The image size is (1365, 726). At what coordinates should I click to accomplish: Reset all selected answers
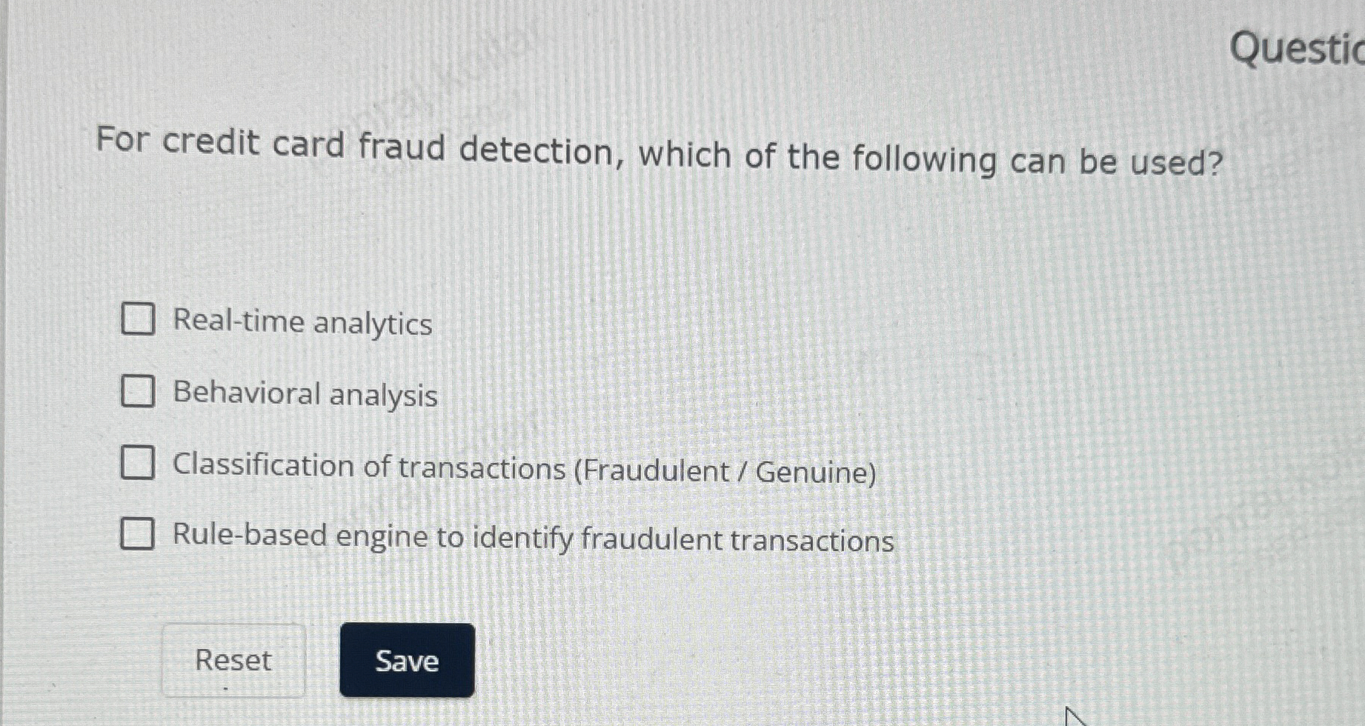(233, 661)
